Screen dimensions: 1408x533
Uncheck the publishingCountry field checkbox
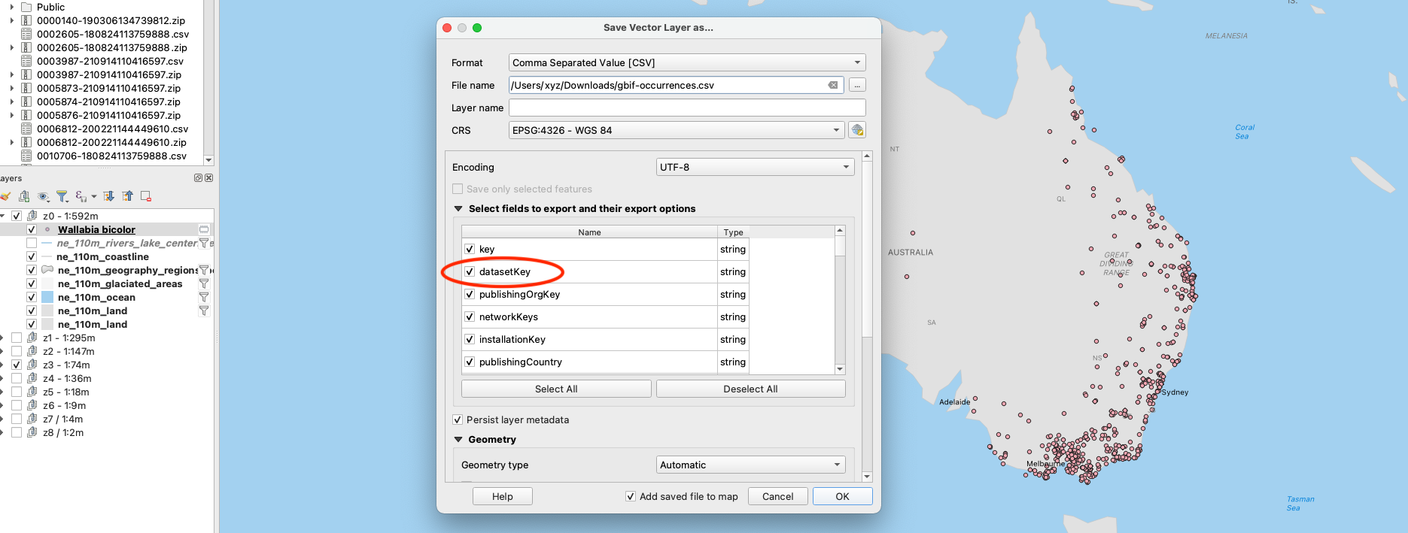point(470,362)
